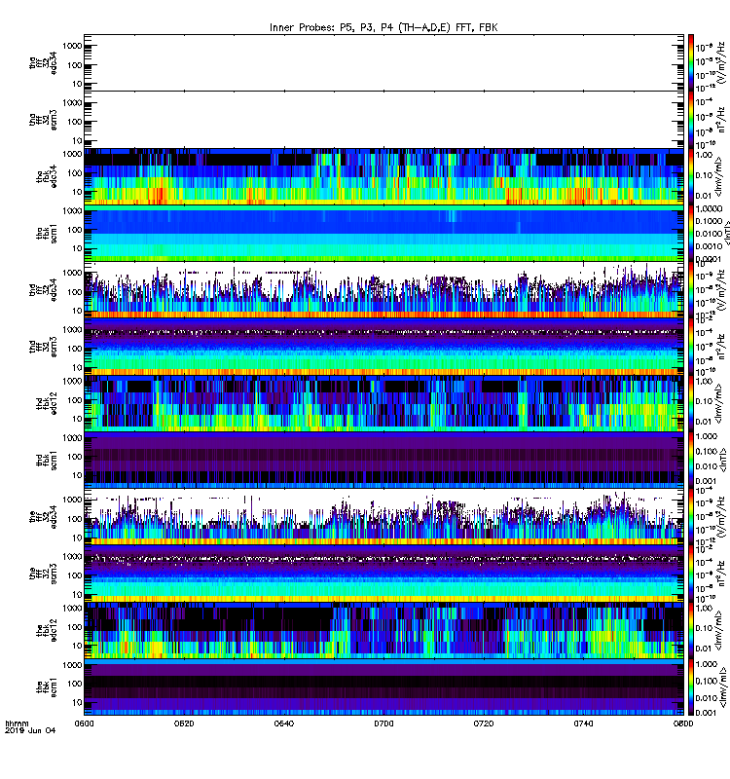Click the 0700 time tick label
730x779 pixels.
click(383, 723)
